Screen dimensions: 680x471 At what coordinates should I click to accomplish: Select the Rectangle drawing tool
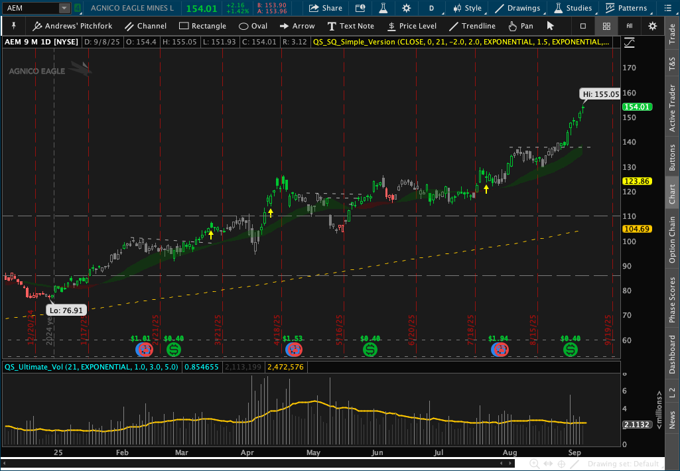pyautogui.click(x=202, y=26)
